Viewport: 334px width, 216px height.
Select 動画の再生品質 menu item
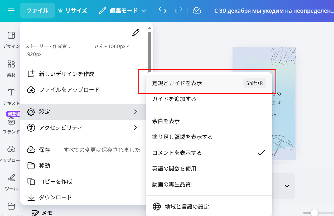(209, 185)
